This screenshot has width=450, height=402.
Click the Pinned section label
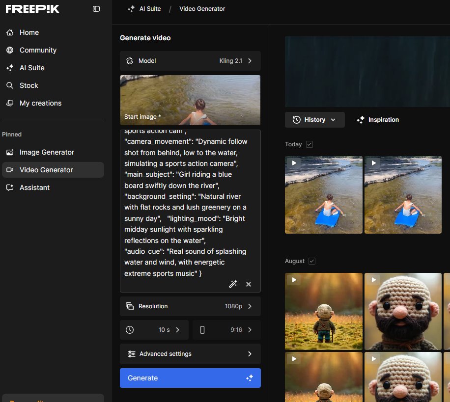click(x=12, y=134)
